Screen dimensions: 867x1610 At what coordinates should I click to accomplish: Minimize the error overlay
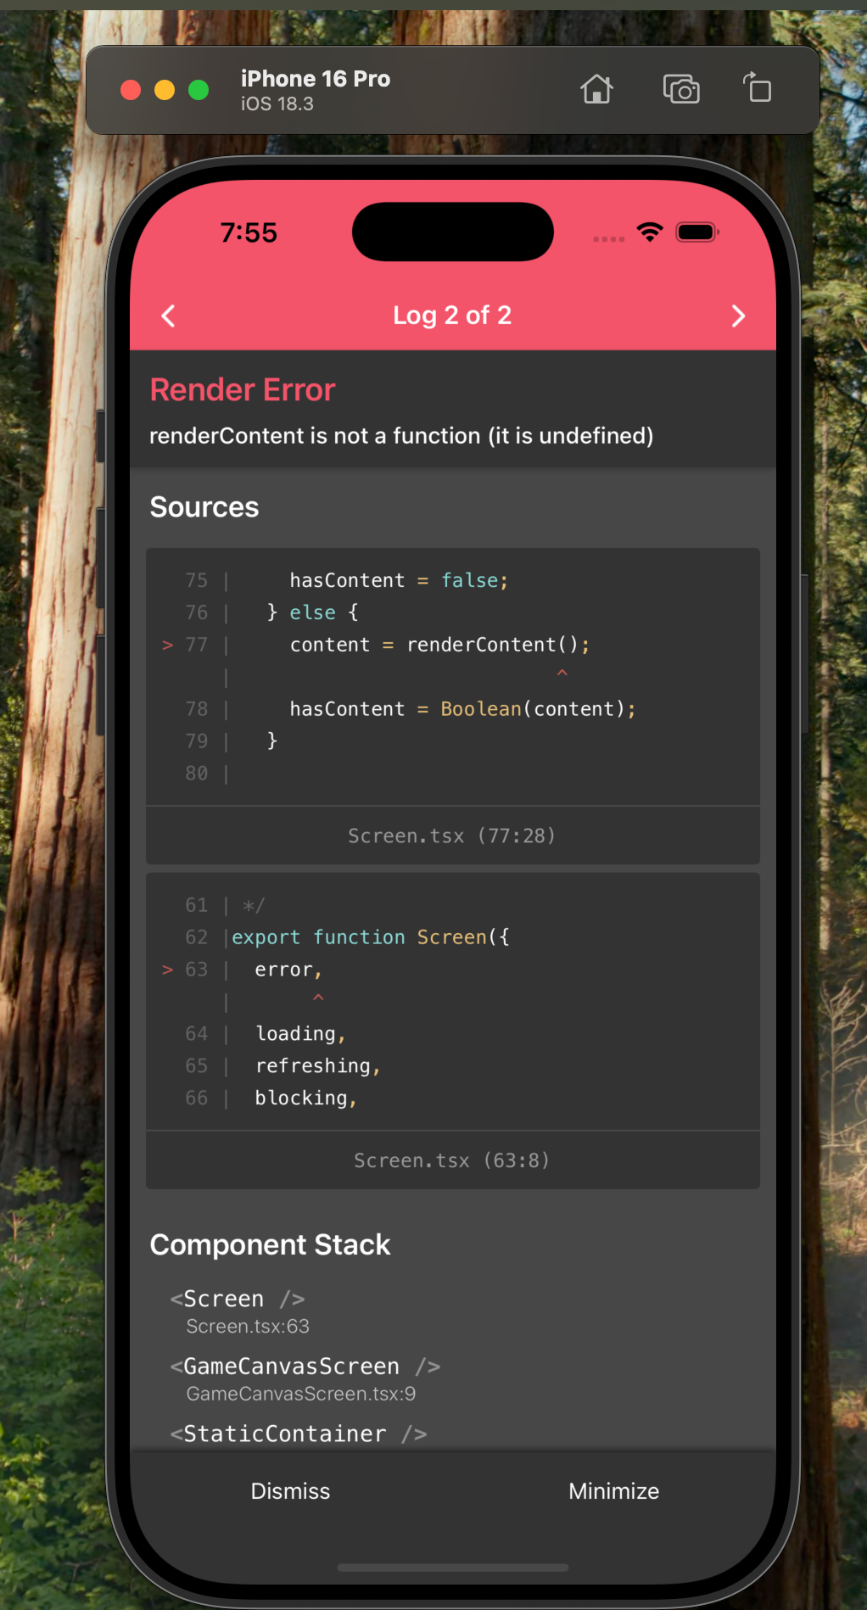(613, 1490)
